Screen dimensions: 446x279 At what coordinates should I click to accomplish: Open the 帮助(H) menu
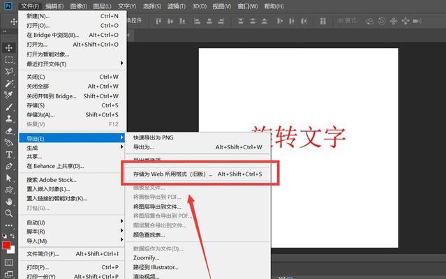pos(274,6)
